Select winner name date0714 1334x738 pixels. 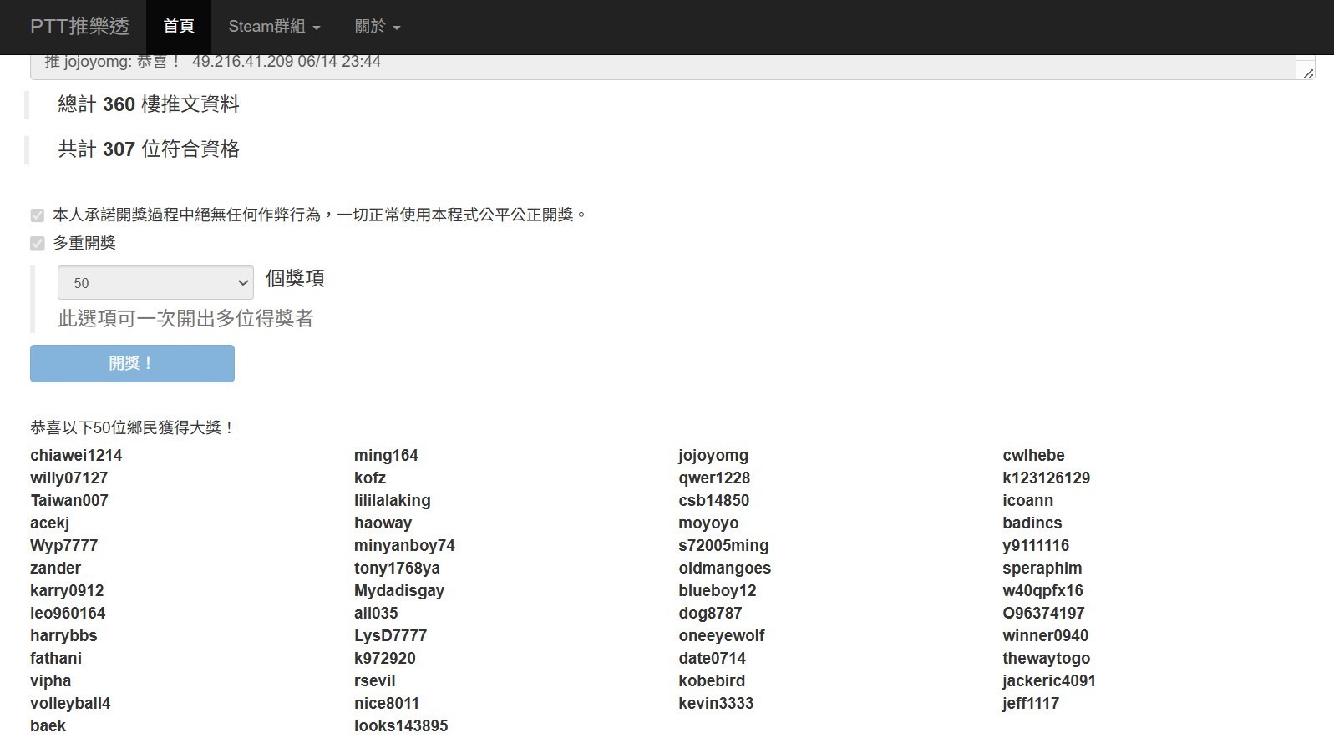[x=713, y=659]
